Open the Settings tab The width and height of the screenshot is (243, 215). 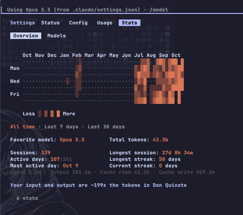click(x=23, y=23)
